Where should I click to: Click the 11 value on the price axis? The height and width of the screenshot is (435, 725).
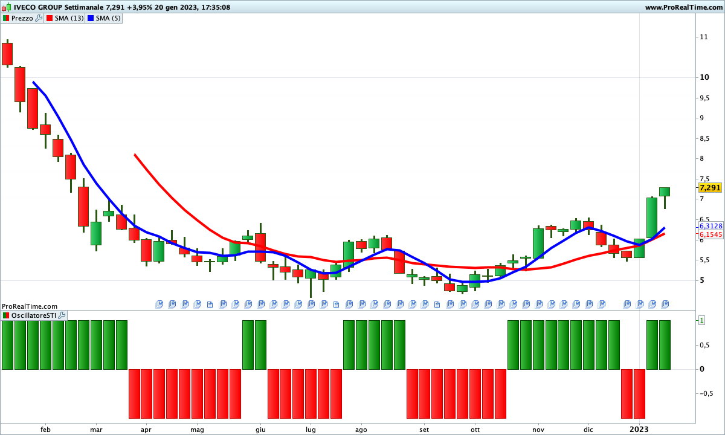pyautogui.click(x=703, y=37)
